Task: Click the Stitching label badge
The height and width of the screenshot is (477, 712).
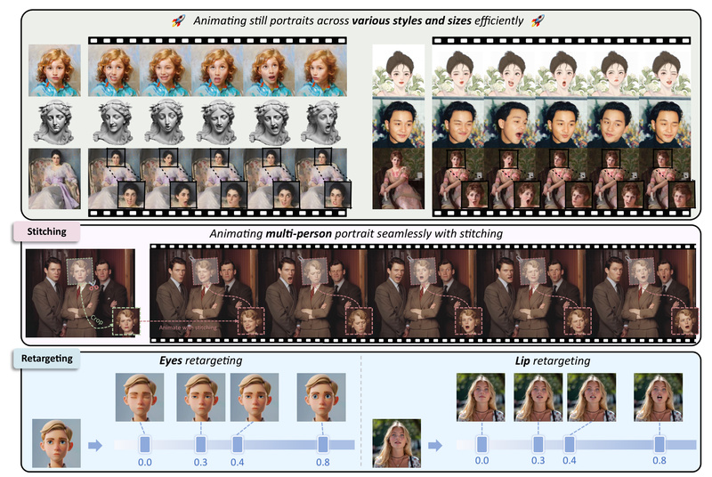Action: coord(46,231)
